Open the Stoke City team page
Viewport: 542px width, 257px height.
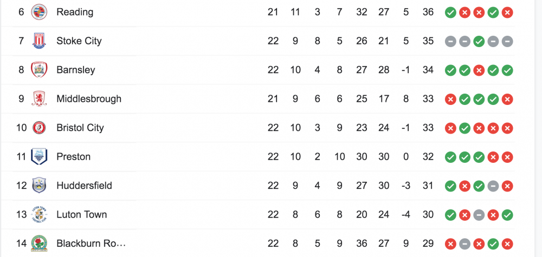pos(79,41)
